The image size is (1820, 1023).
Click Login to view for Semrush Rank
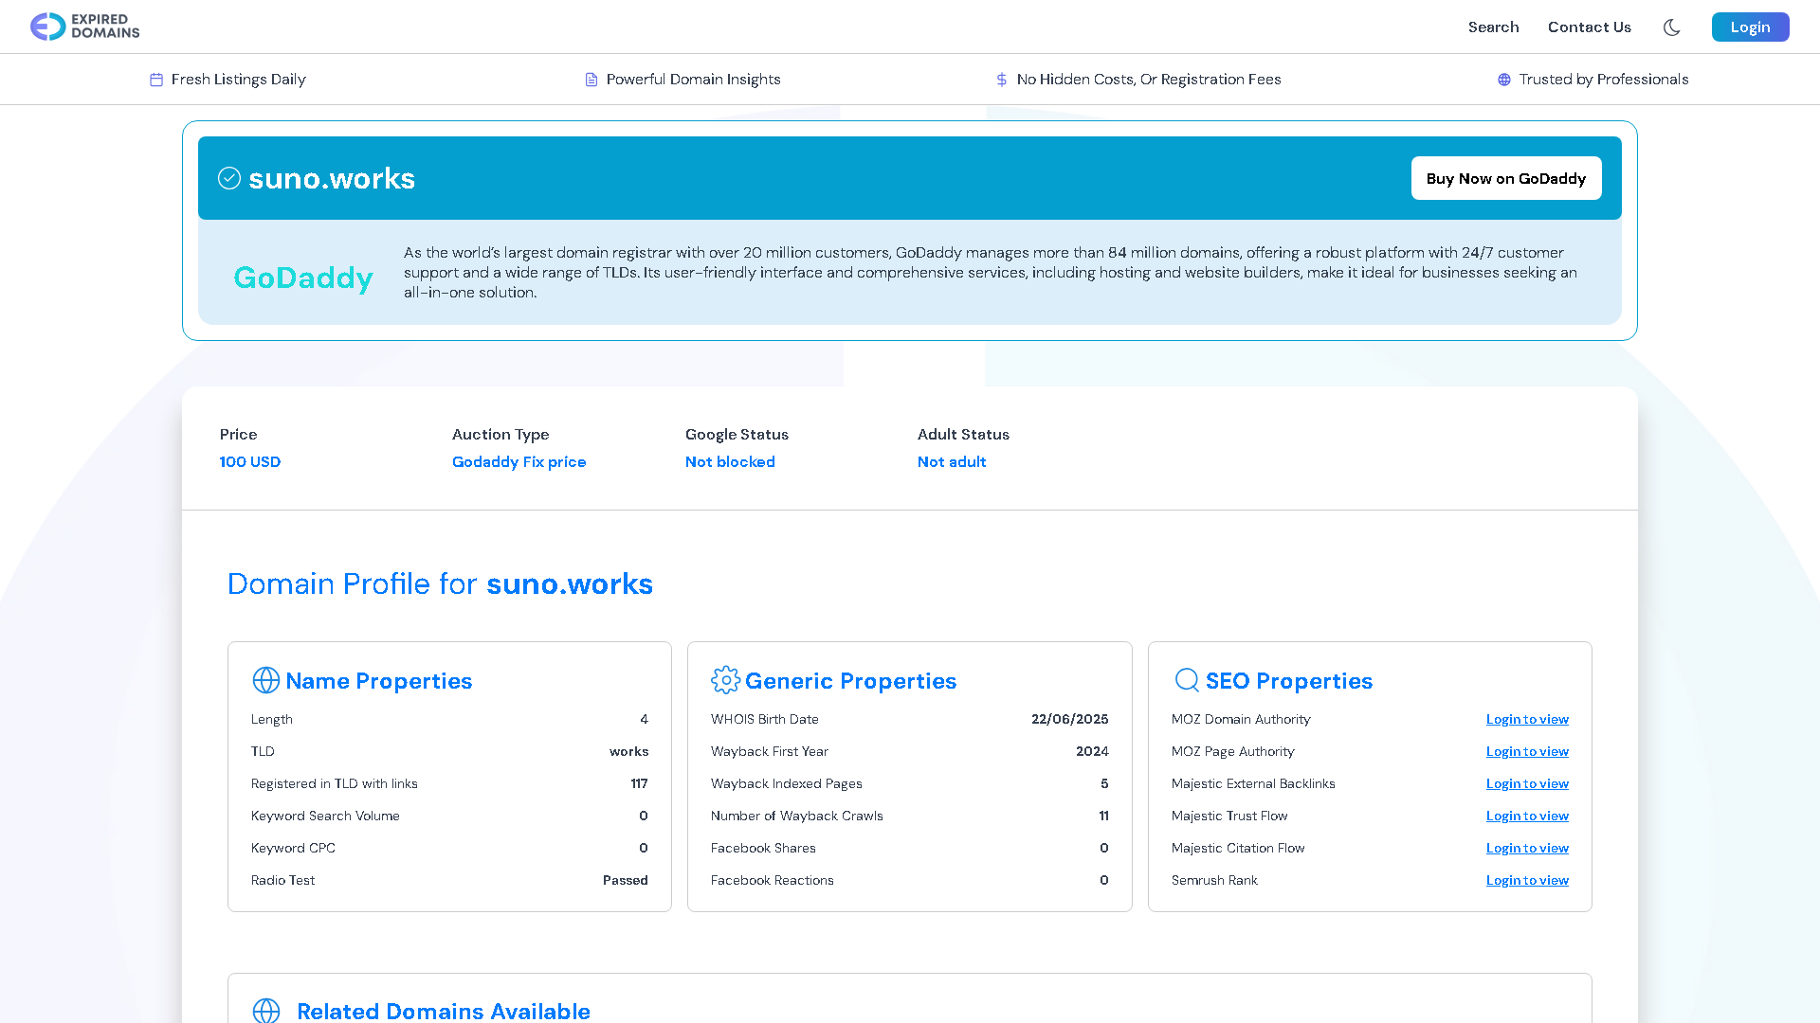(1527, 880)
